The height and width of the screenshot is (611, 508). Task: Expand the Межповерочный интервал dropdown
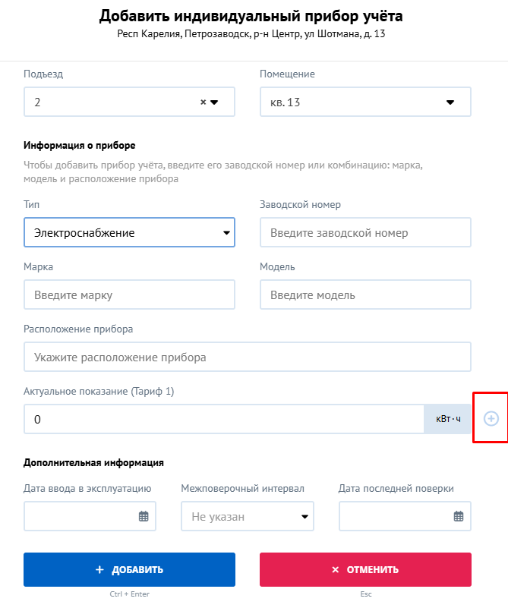[248, 516]
